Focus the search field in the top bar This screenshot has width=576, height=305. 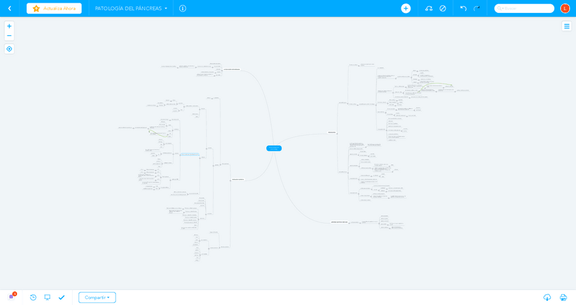(x=524, y=8)
